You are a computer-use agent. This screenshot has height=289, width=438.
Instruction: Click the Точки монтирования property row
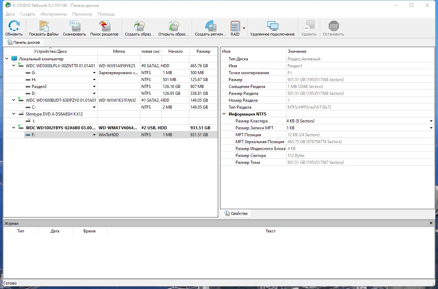(327, 73)
